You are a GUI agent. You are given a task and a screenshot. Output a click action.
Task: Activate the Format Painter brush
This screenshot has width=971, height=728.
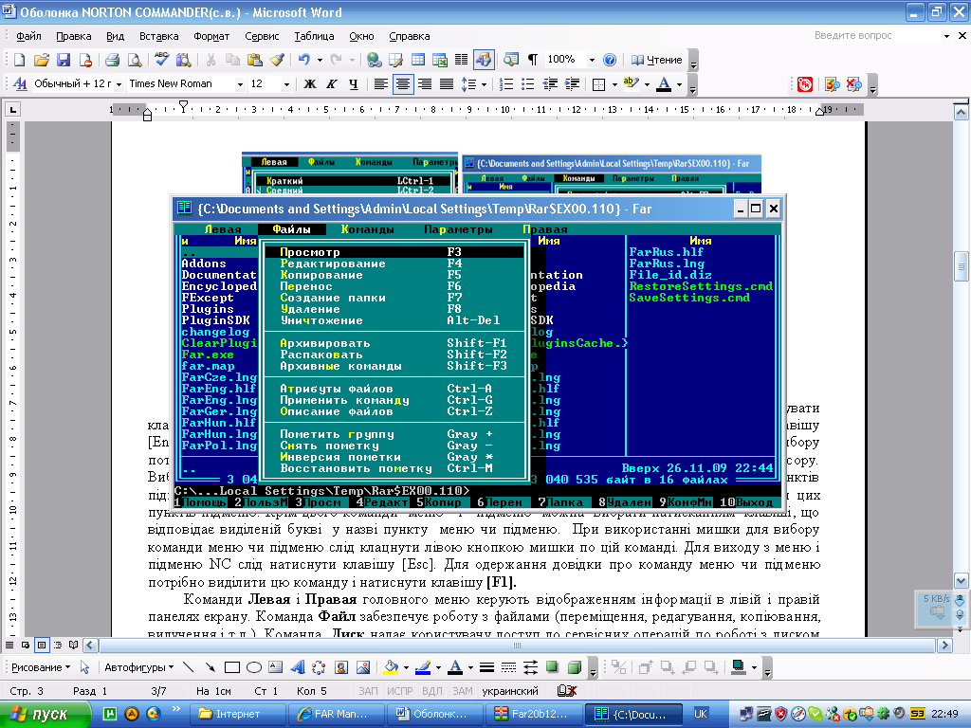[277, 60]
